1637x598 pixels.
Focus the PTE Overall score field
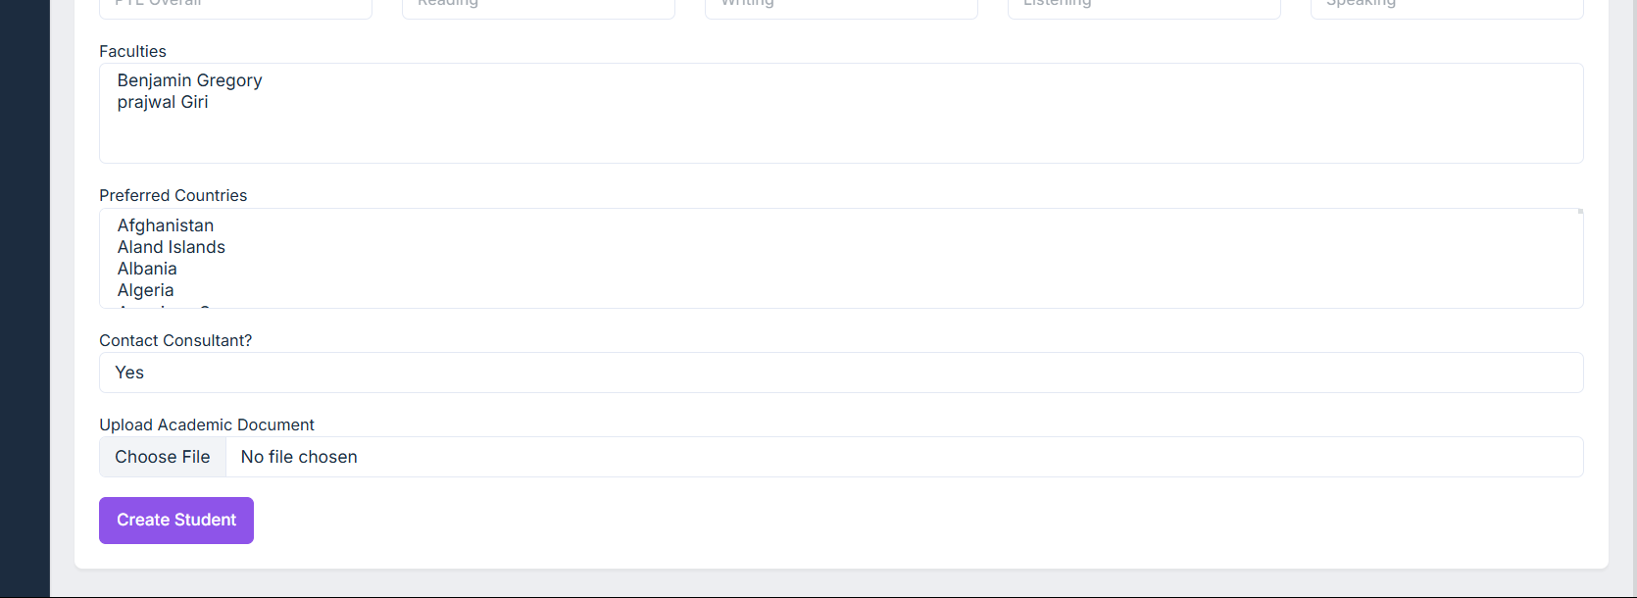pyautogui.click(x=235, y=8)
